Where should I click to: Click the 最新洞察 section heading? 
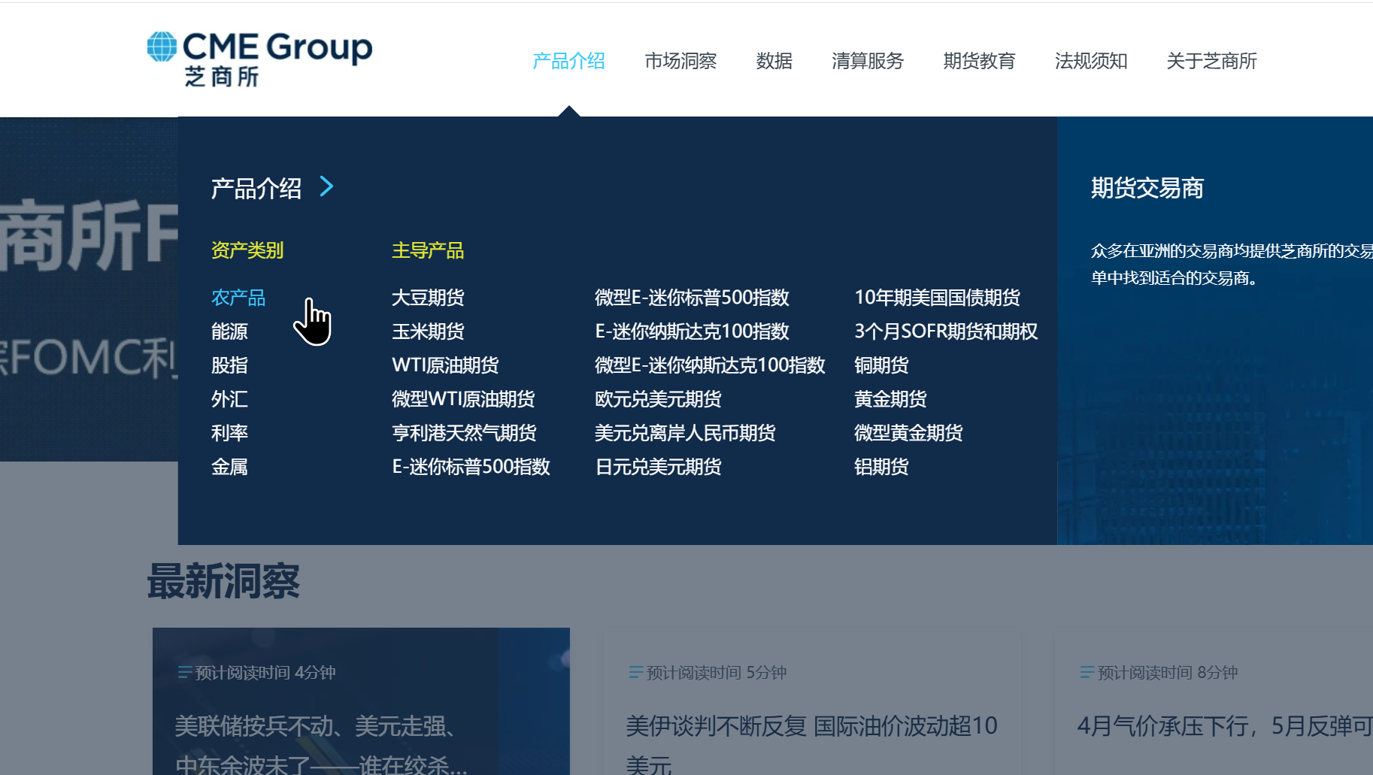pyautogui.click(x=223, y=581)
